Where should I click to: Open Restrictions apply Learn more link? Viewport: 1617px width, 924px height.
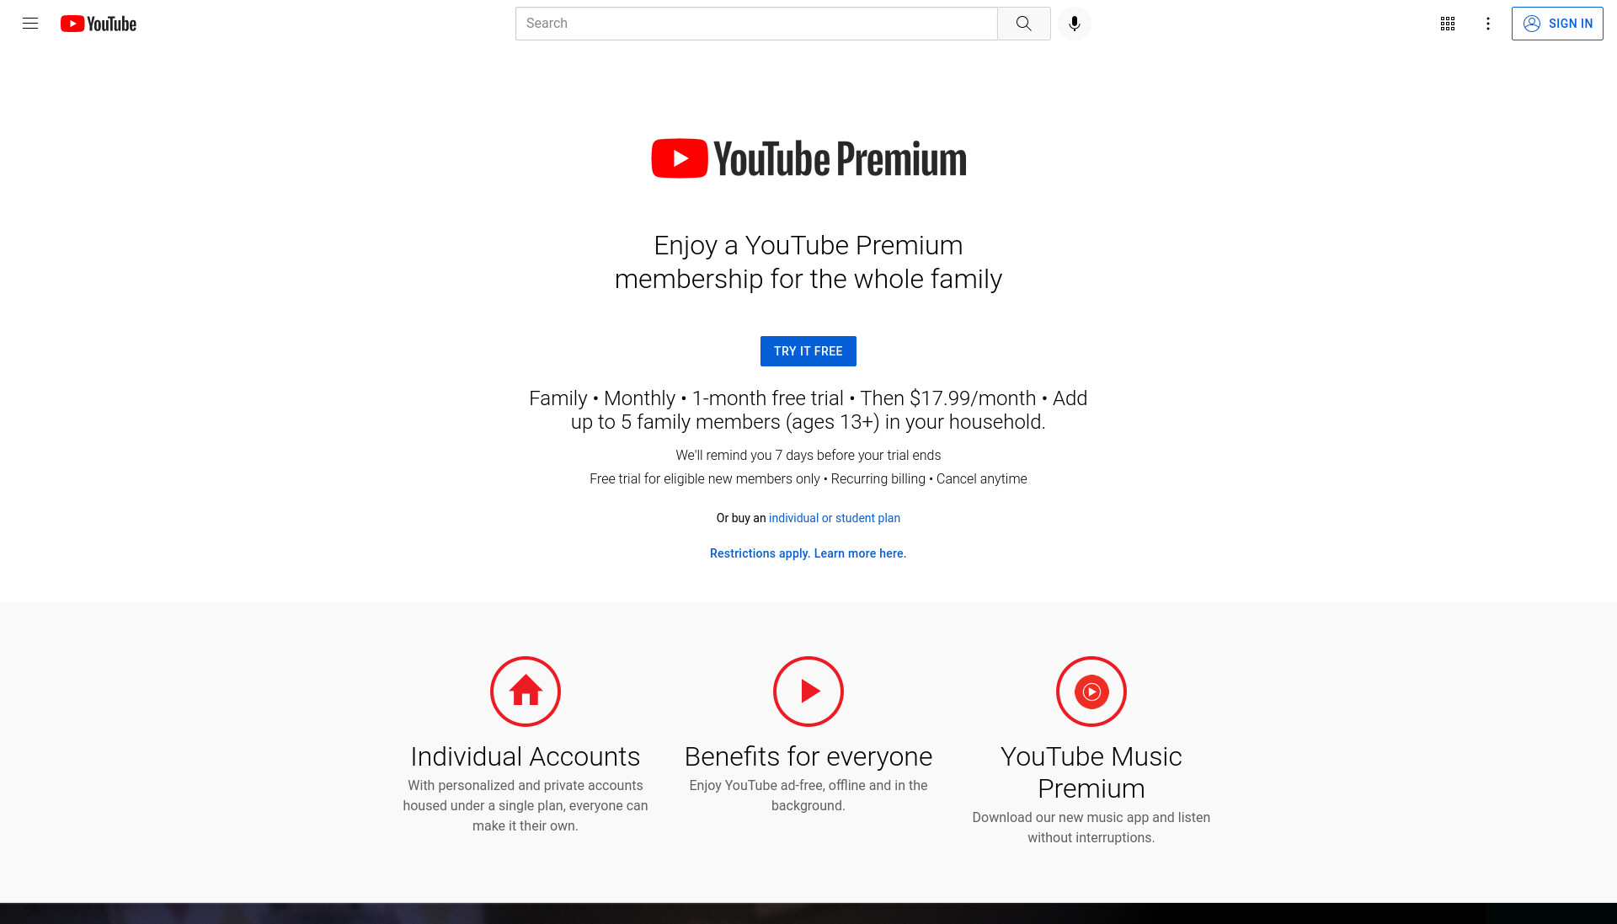point(808,553)
